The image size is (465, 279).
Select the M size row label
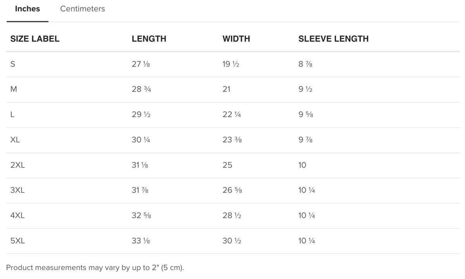pos(14,89)
